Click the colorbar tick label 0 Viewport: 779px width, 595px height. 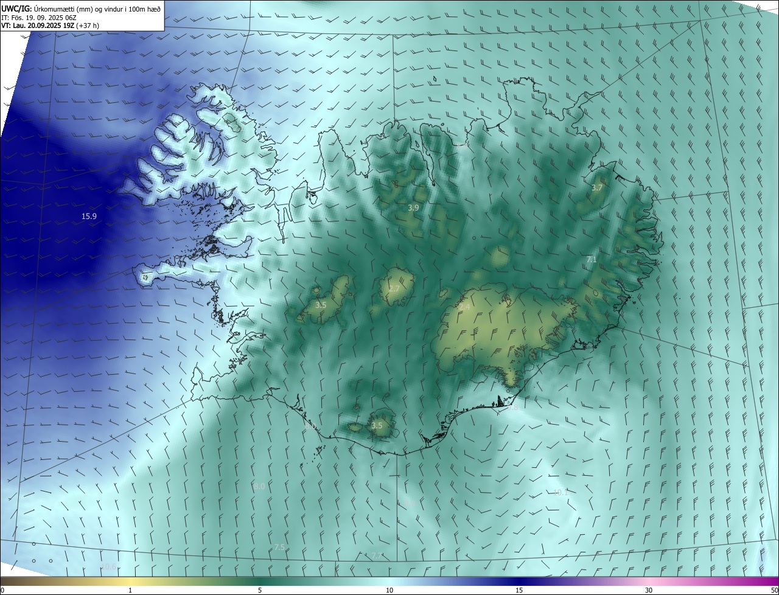pyautogui.click(x=2, y=590)
